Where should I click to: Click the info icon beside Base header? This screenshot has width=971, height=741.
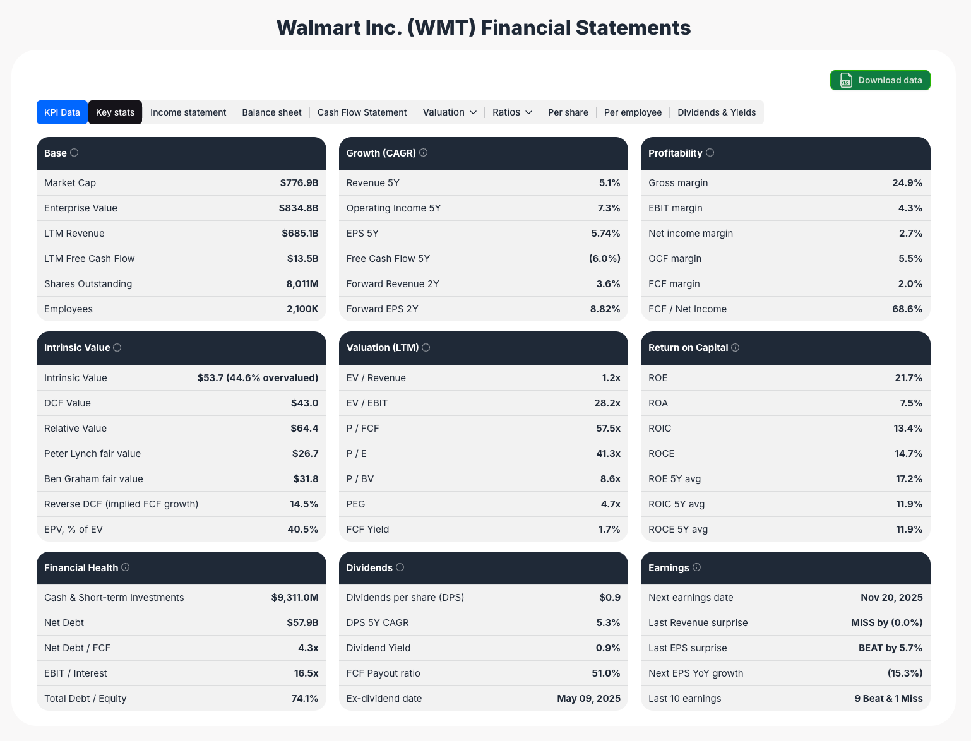74,152
